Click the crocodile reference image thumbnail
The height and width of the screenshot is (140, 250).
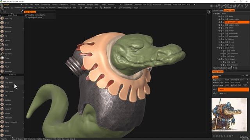click(x=229, y=115)
